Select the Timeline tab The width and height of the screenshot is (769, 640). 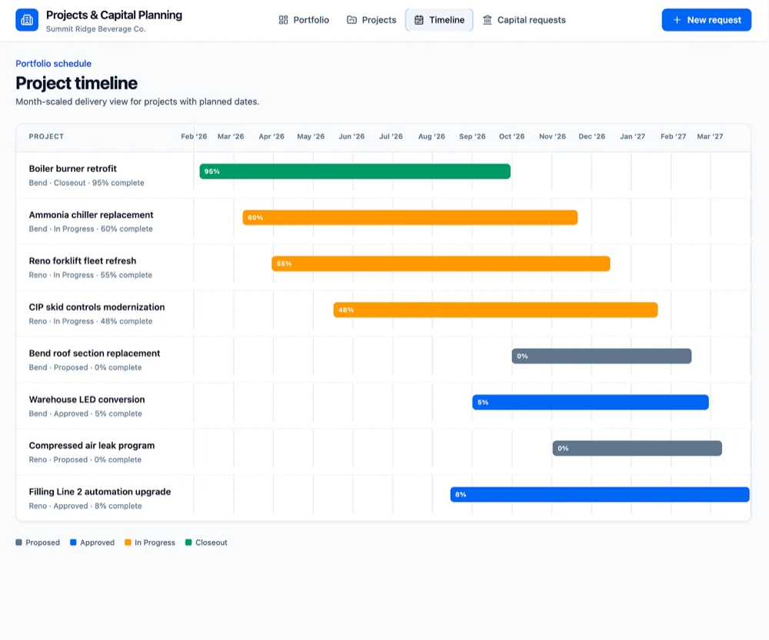[439, 20]
